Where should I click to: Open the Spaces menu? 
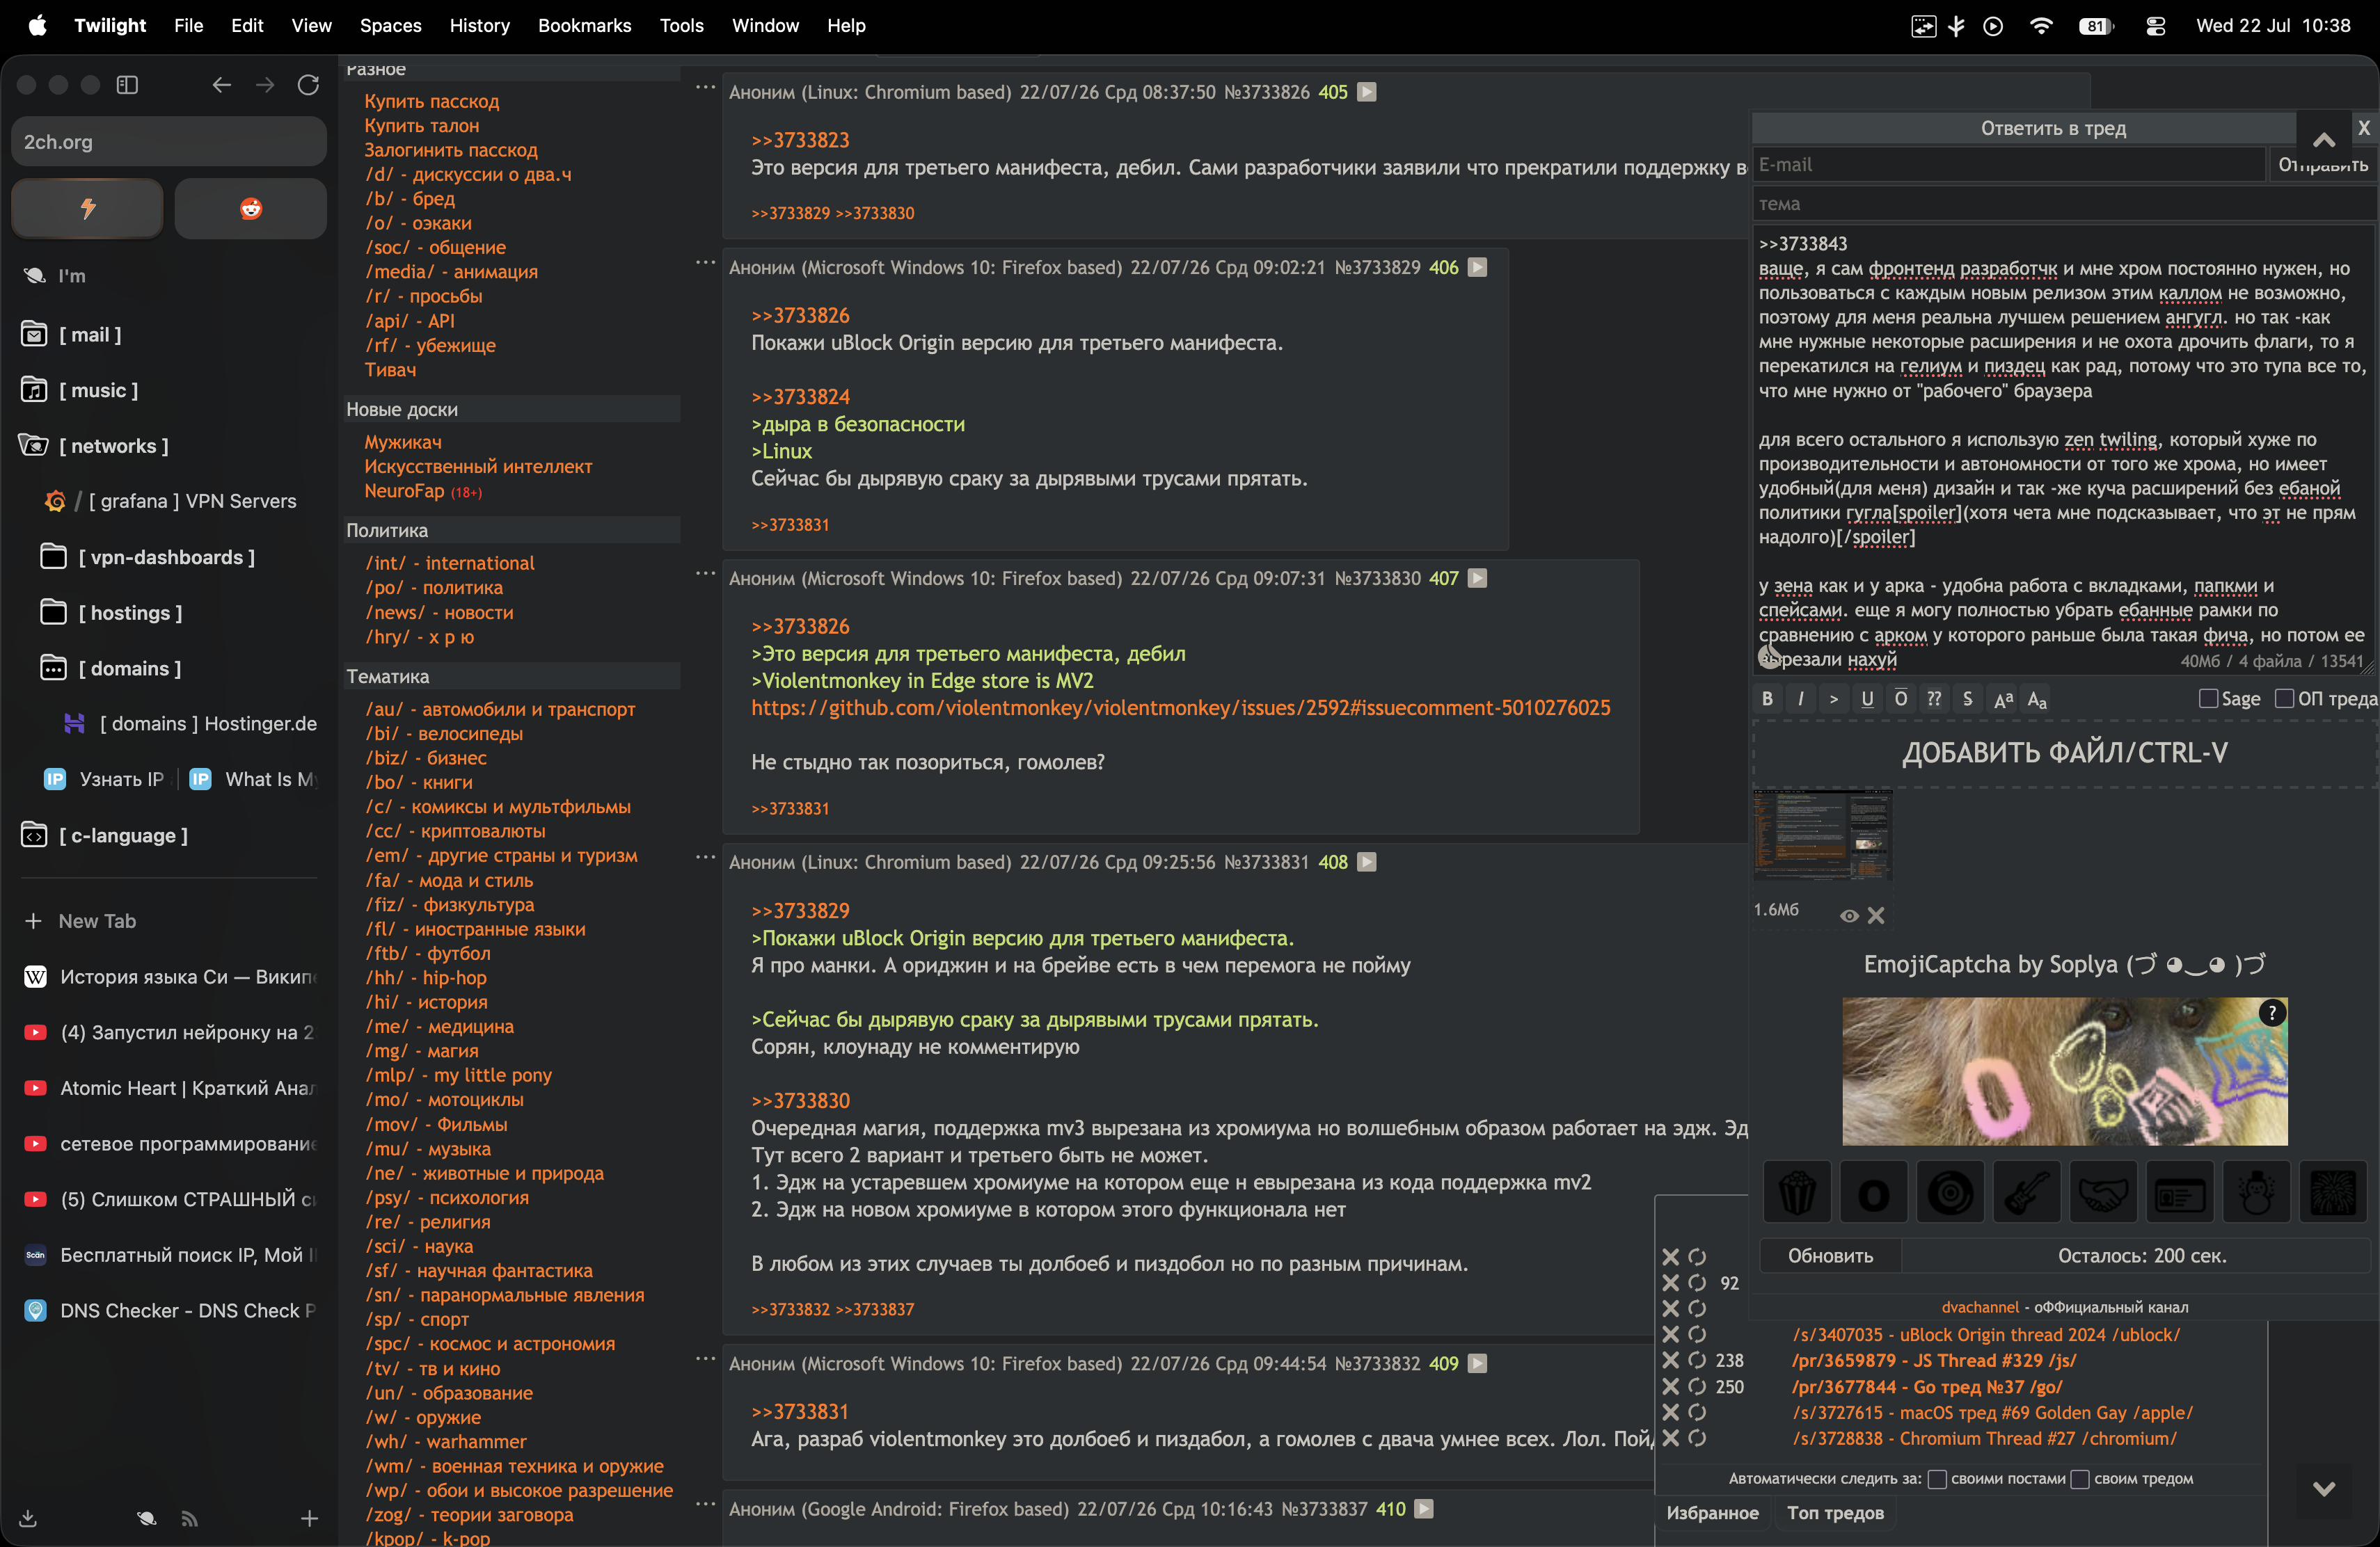click(390, 26)
